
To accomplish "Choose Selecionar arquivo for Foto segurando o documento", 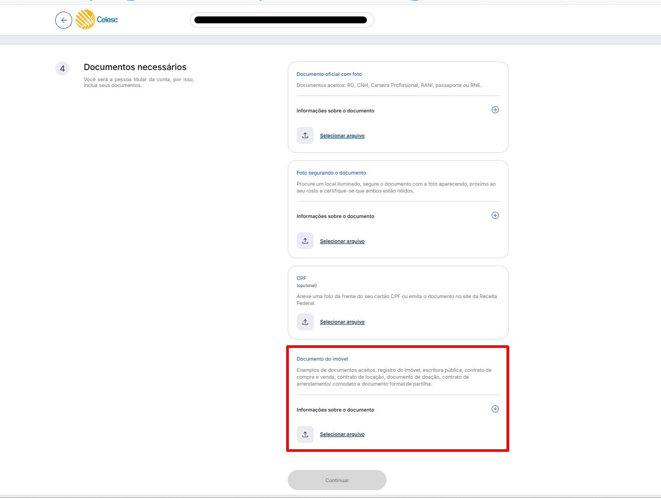I will 342,241.
